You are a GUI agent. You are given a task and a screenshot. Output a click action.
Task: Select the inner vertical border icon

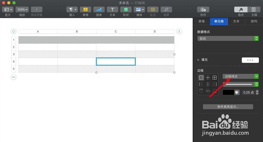pyautogui.click(x=208, y=84)
